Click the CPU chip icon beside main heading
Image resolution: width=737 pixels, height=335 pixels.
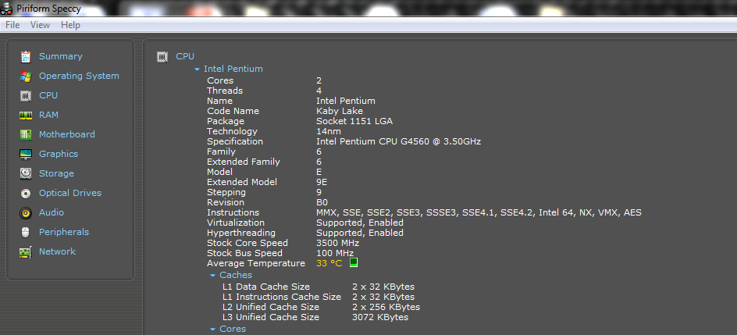[162, 57]
